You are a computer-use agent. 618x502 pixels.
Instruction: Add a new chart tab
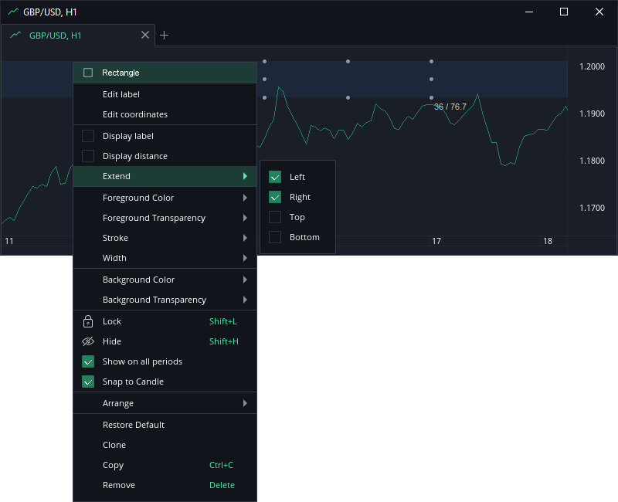click(x=165, y=36)
